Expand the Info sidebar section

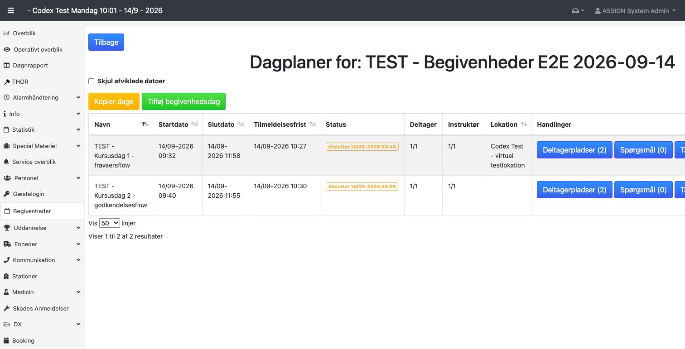[42, 114]
